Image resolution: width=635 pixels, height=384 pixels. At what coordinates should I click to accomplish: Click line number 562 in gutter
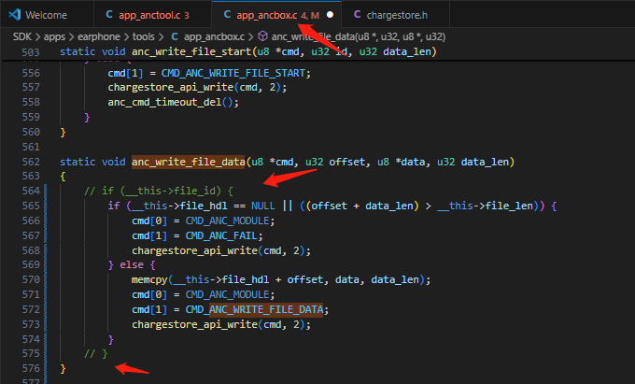pyautogui.click(x=31, y=162)
